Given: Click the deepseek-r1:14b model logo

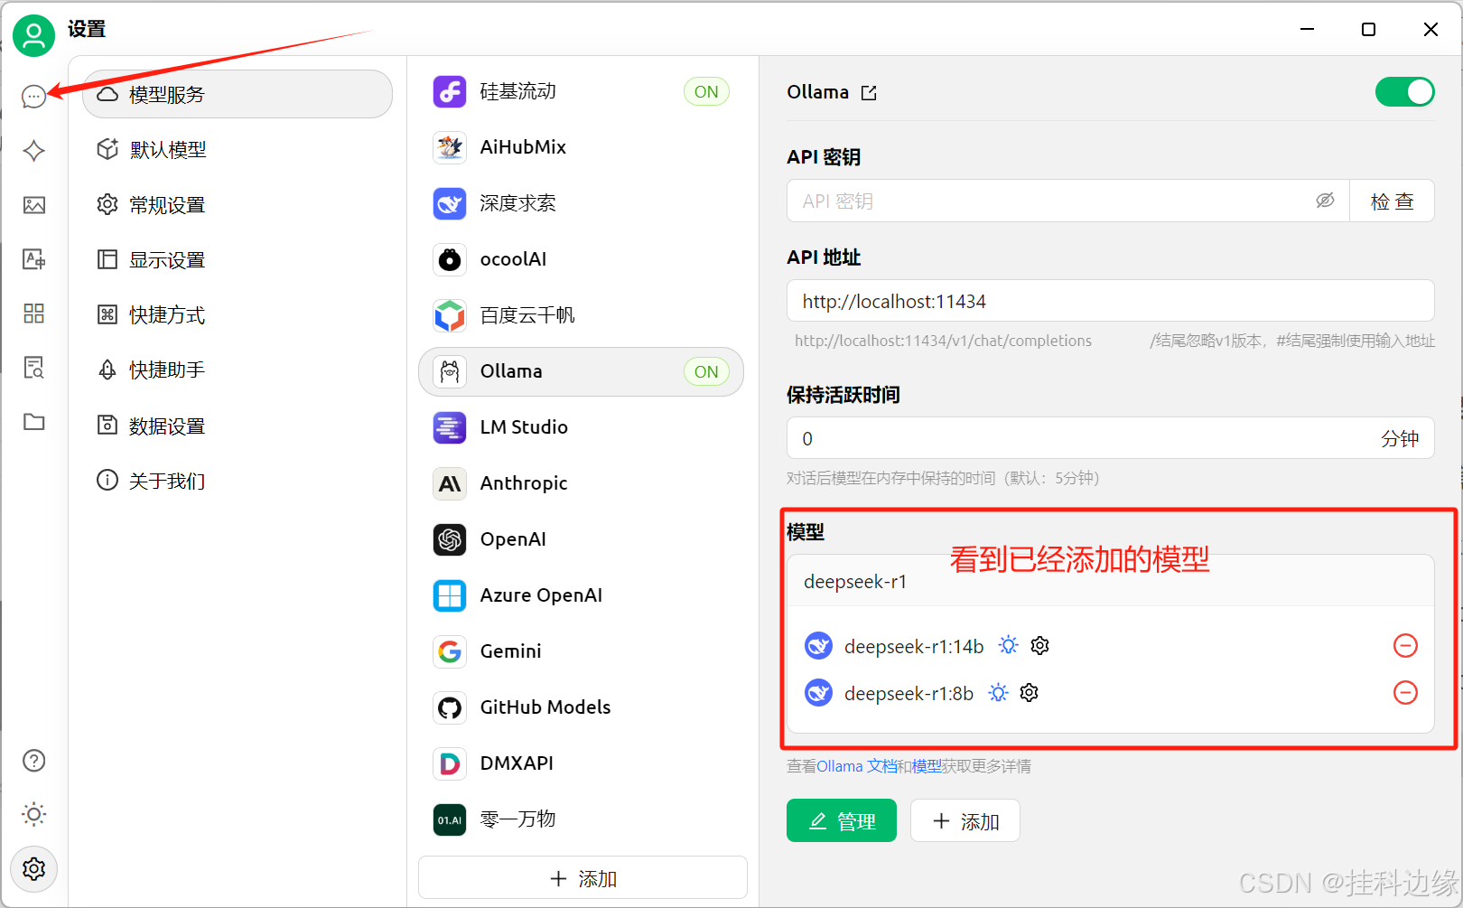Looking at the screenshot, I should (818, 646).
